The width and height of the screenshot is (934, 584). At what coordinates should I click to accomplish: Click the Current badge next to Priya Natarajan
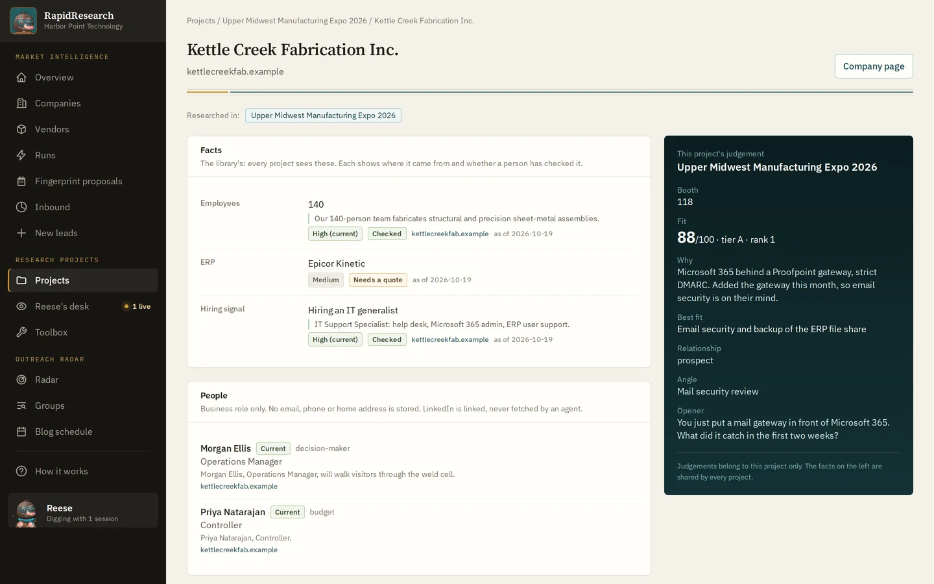287,512
